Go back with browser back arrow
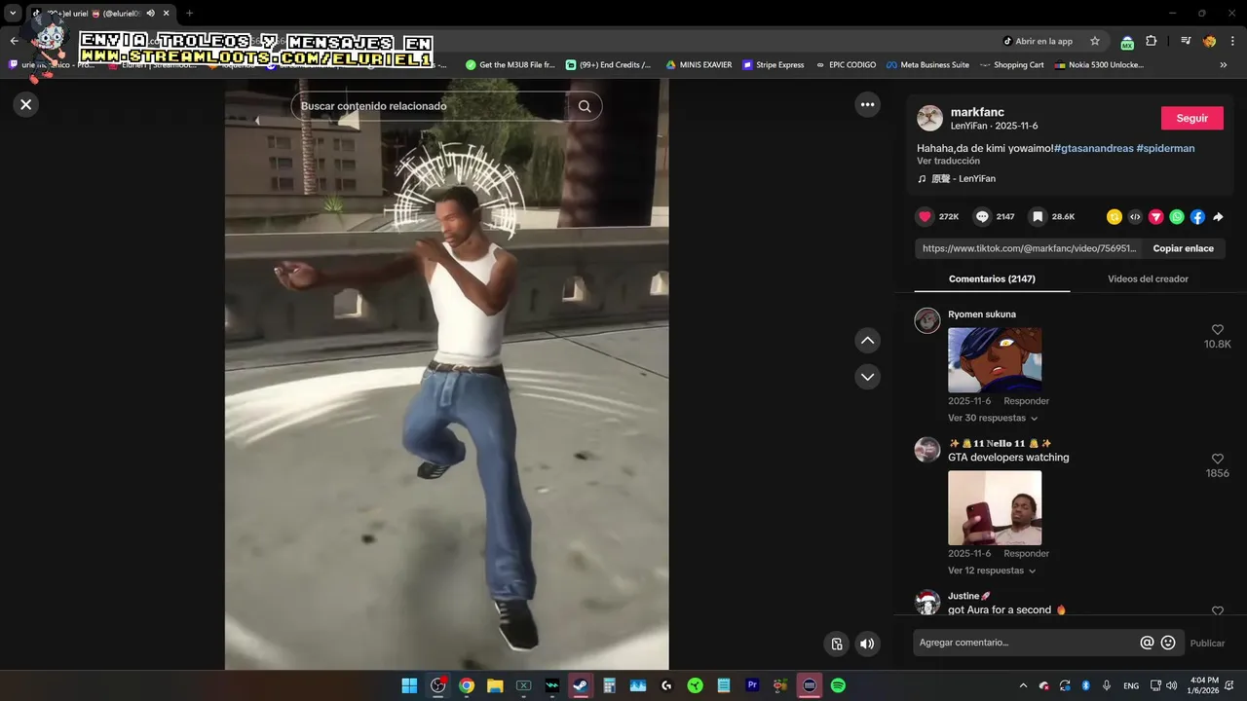The width and height of the screenshot is (1247, 701). point(14,41)
